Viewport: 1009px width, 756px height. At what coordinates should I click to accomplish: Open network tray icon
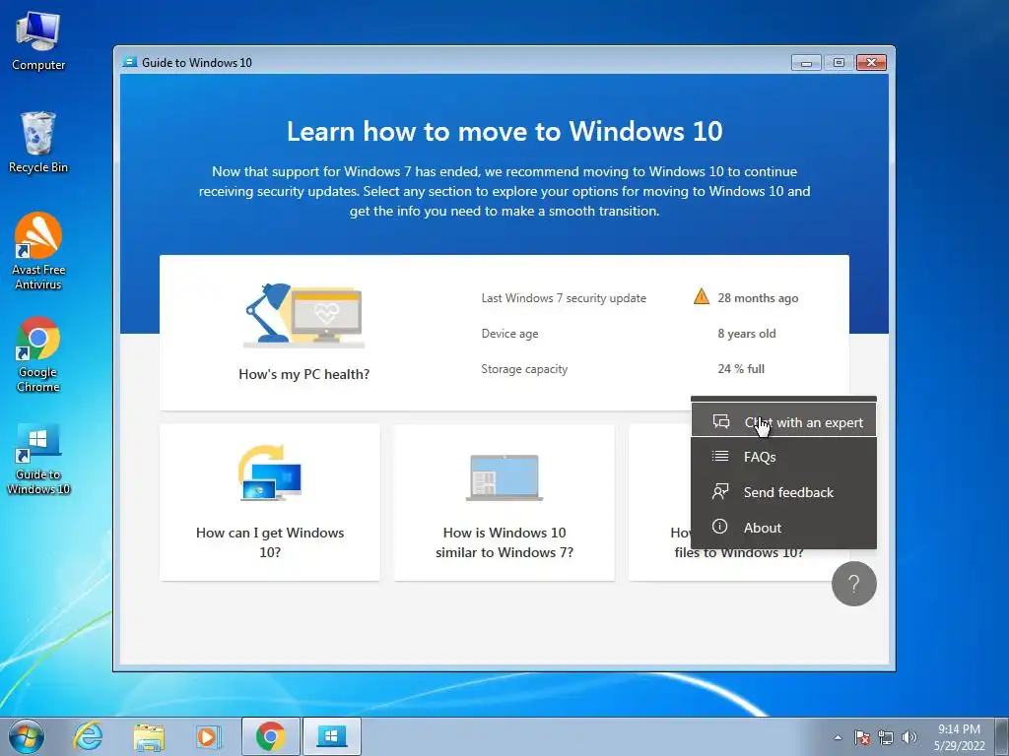886,737
